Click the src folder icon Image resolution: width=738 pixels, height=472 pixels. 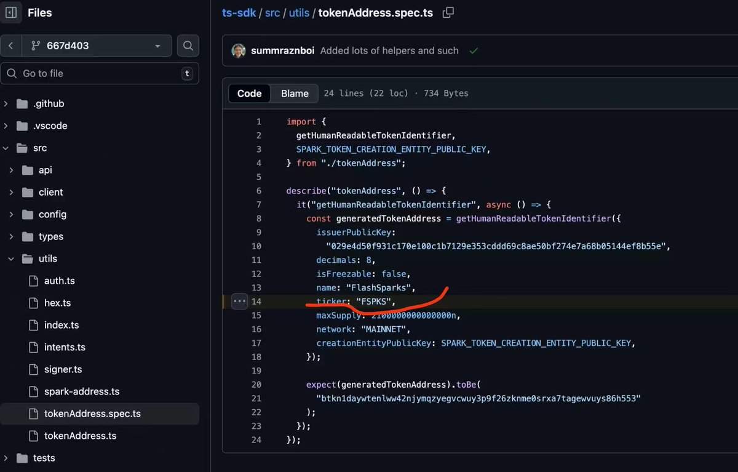[x=22, y=148]
